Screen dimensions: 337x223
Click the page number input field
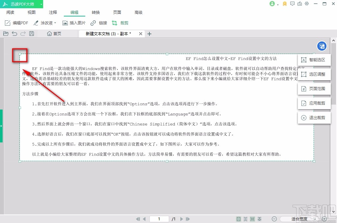pyautogui.click(x=159, y=219)
